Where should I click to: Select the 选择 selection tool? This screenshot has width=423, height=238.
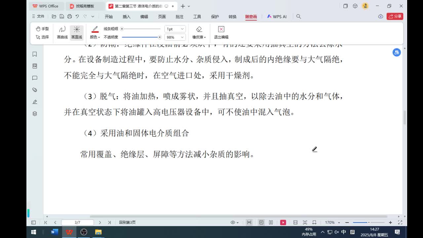point(42,37)
